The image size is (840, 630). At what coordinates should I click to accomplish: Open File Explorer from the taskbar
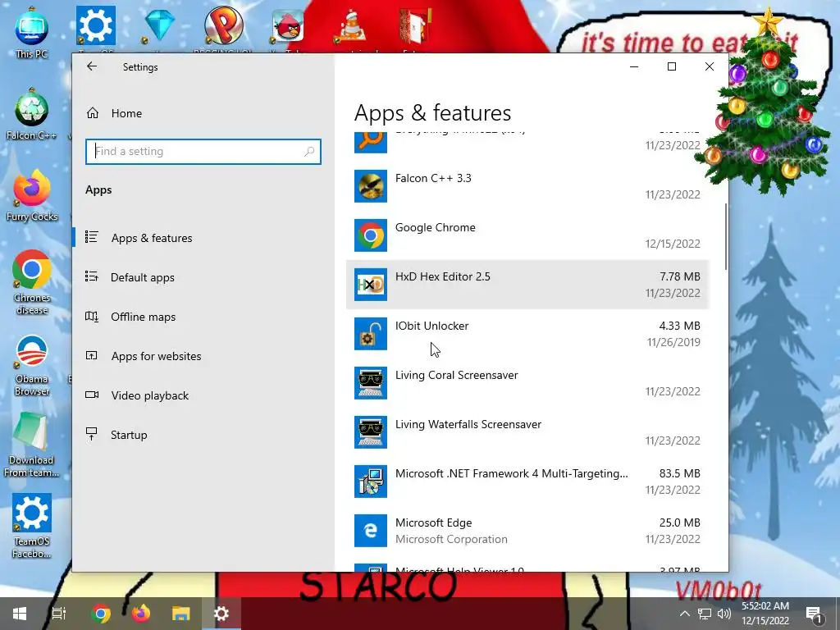[181, 614]
